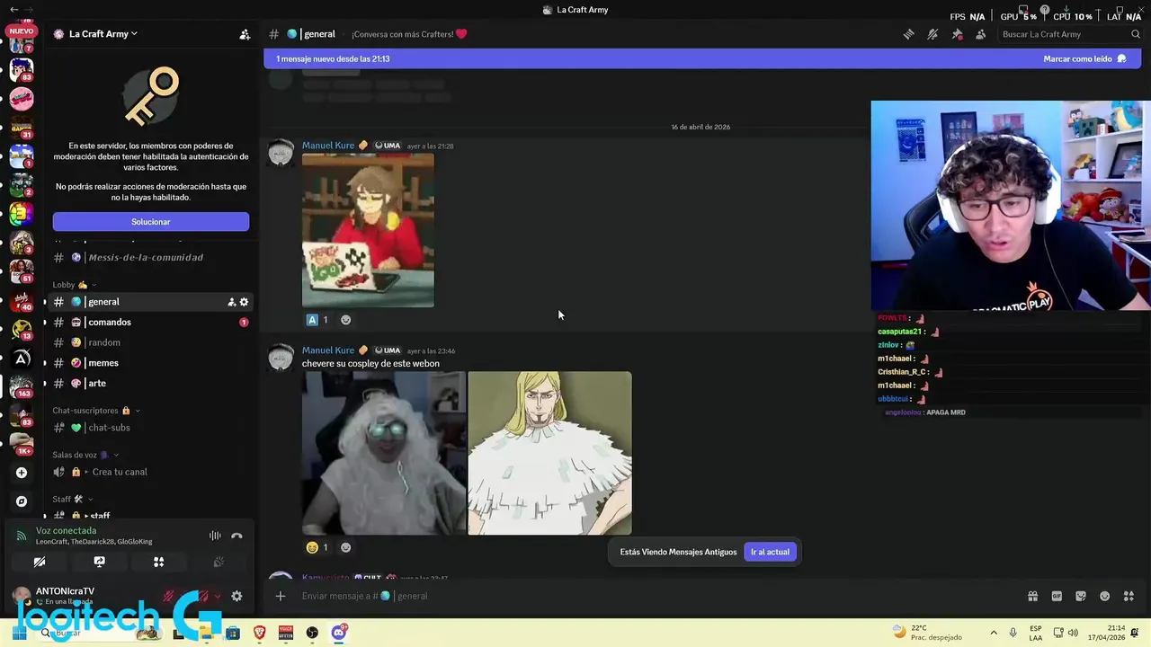Collapse the Staff category
Image resolution: width=1151 pixels, height=647 pixels.
(72, 499)
